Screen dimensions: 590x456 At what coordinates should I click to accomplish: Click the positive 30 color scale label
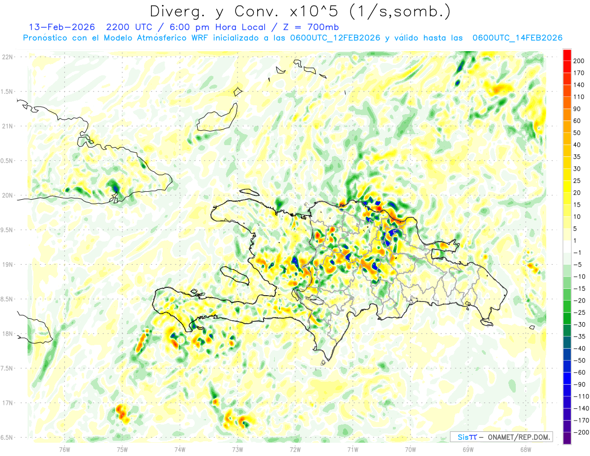coord(577,169)
